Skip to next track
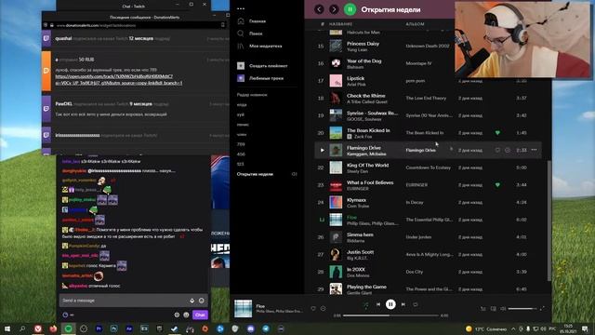595x335 pixels. (403, 304)
